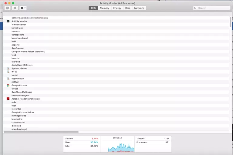This screenshot has width=233, height=155.
Task: Switch to the CPU tab
Action: (93, 8)
